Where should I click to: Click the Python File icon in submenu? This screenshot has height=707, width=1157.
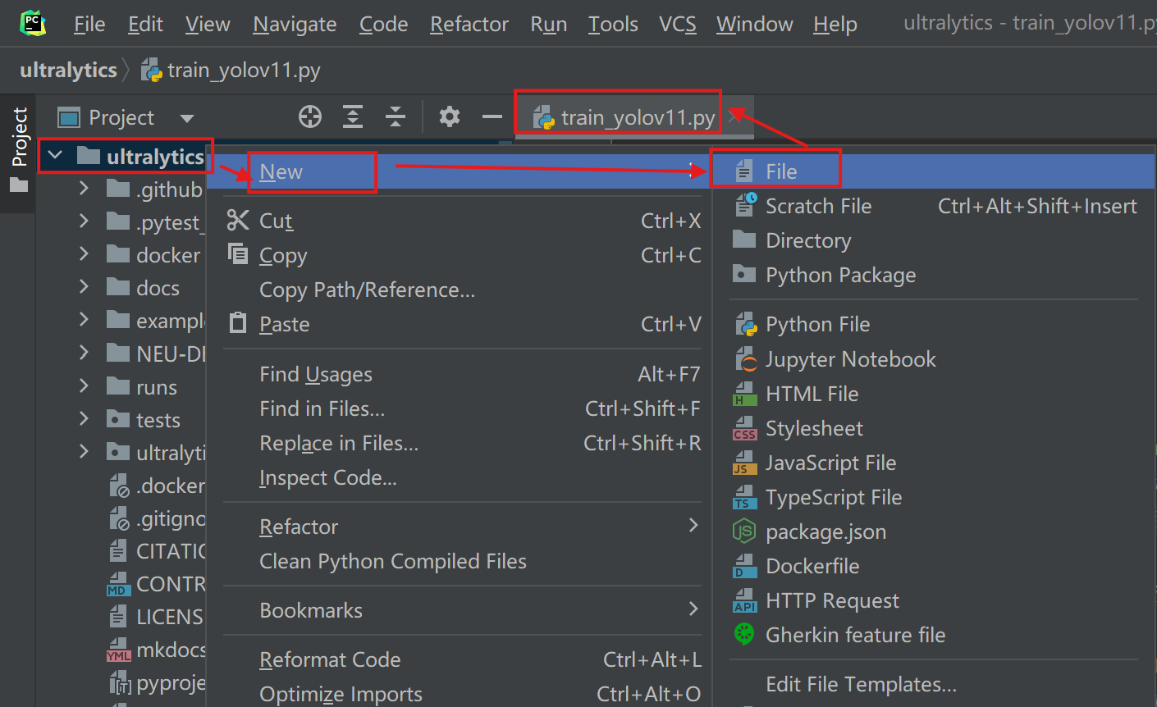[746, 324]
